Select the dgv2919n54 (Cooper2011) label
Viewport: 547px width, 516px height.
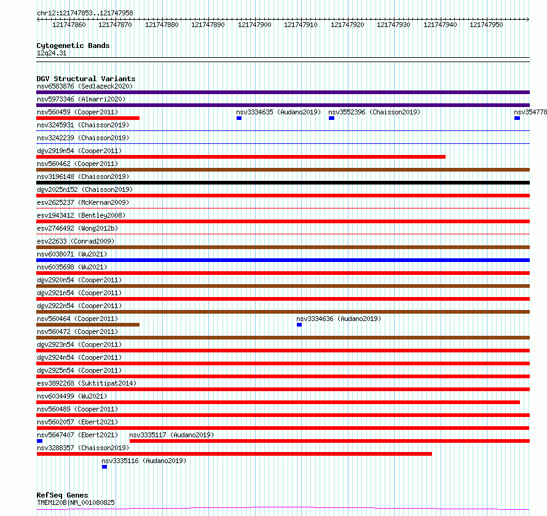pos(79,151)
